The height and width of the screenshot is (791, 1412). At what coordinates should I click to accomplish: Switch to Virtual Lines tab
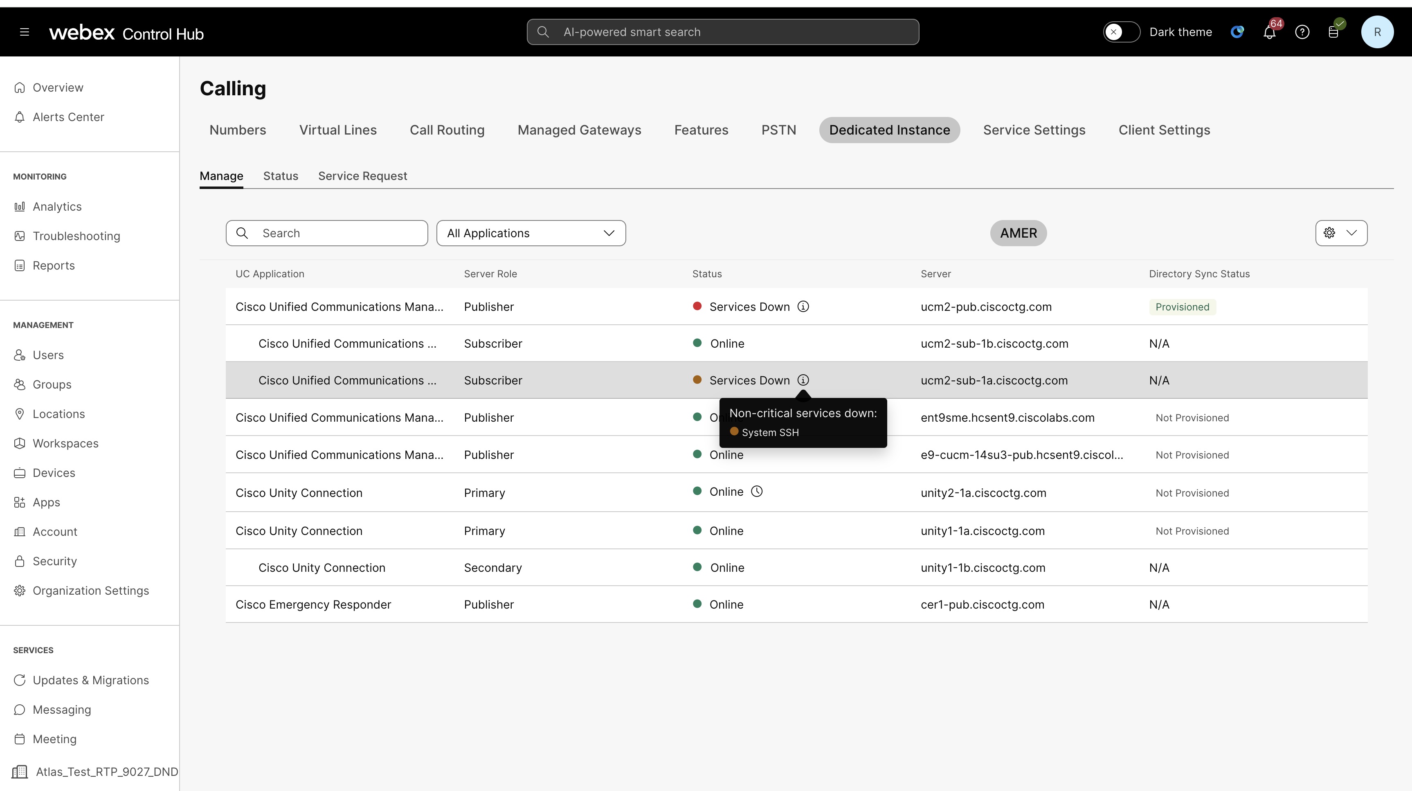[337, 130]
